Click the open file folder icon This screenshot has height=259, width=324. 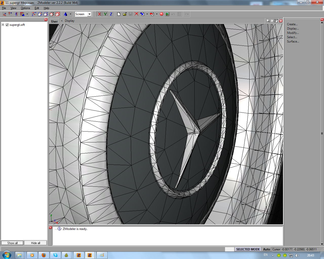[125, 14]
